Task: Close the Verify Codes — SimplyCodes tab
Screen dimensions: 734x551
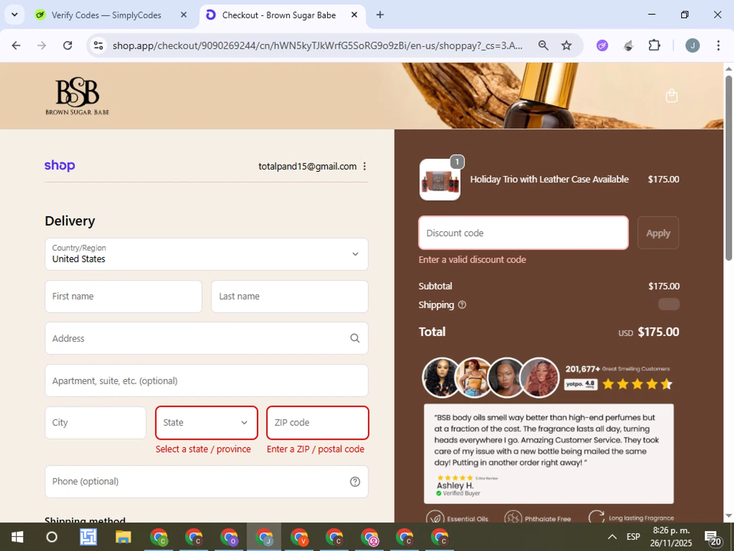Action: (183, 15)
